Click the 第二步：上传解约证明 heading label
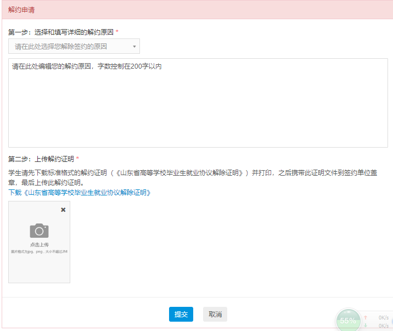 [x=41, y=159]
